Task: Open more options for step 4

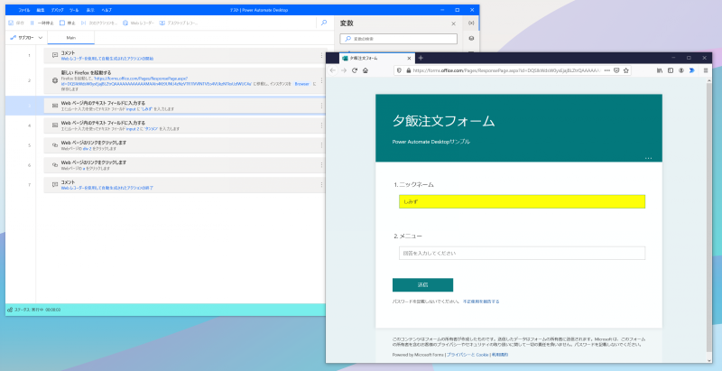Action: click(x=321, y=125)
